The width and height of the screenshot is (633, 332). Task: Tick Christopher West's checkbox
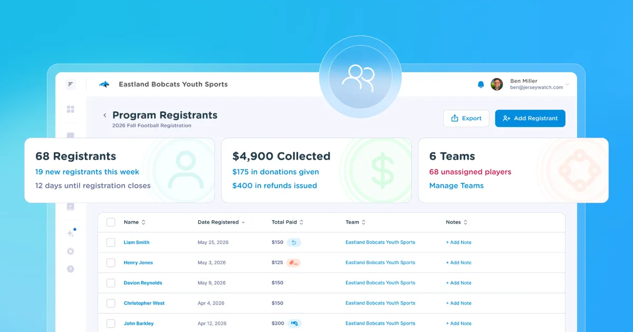tap(111, 303)
